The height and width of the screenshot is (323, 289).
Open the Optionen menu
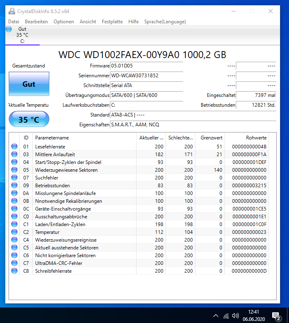(x=64, y=22)
